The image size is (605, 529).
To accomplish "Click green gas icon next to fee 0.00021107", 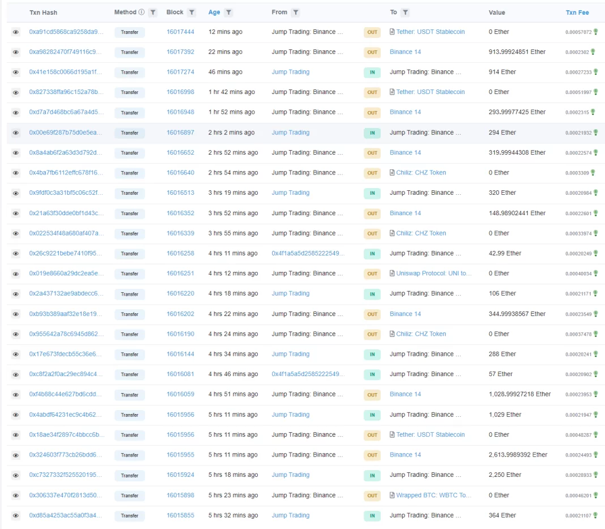I will 595,516.
